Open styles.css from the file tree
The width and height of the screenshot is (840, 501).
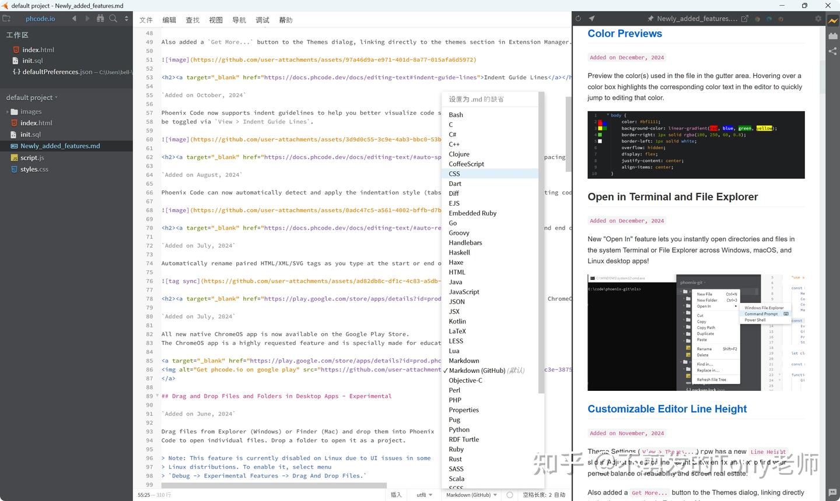click(35, 169)
